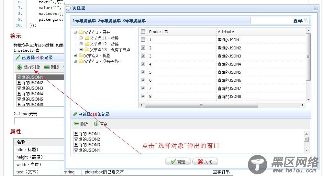
Task: Click the grid's horizontal scrollbar thumb
Action: tap(201, 105)
